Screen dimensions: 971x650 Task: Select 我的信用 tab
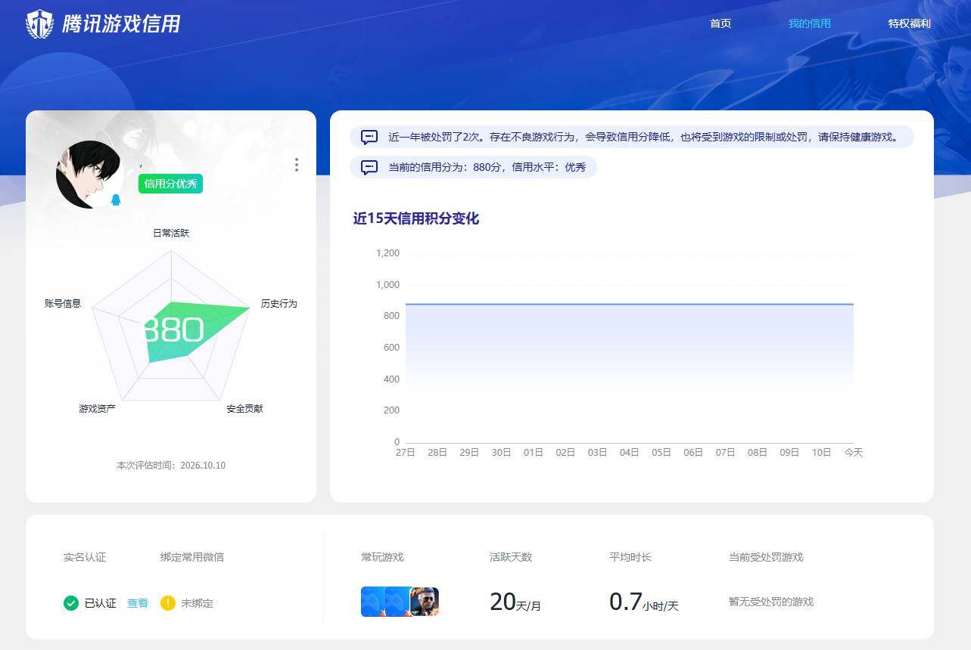(810, 23)
